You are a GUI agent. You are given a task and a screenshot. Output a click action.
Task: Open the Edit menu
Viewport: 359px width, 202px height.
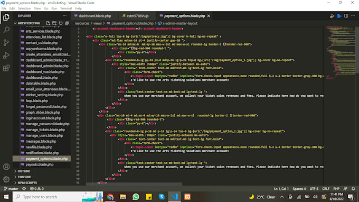[12, 8]
